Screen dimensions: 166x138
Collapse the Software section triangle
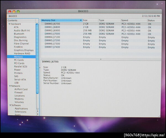[x=10, y=105]
